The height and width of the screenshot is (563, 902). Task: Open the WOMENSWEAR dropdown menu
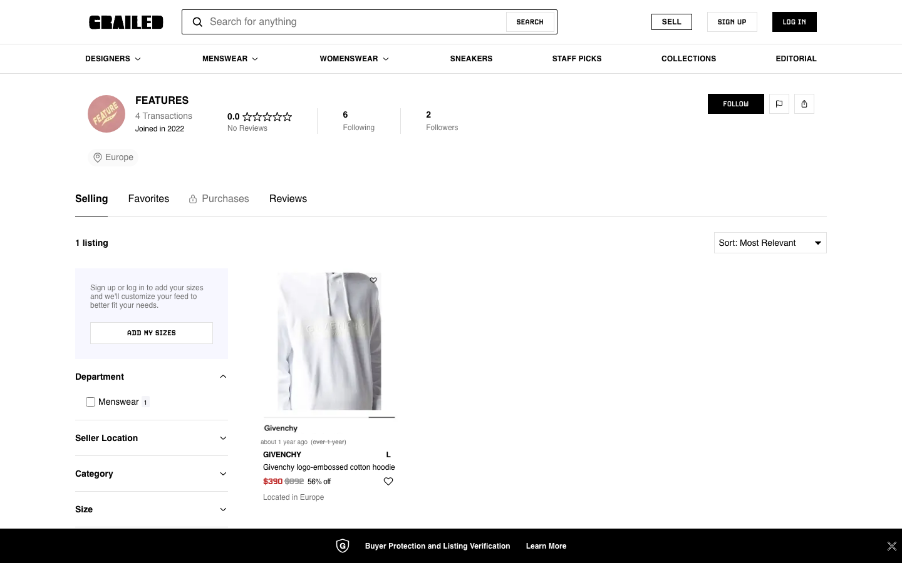[x=354, y=59]
